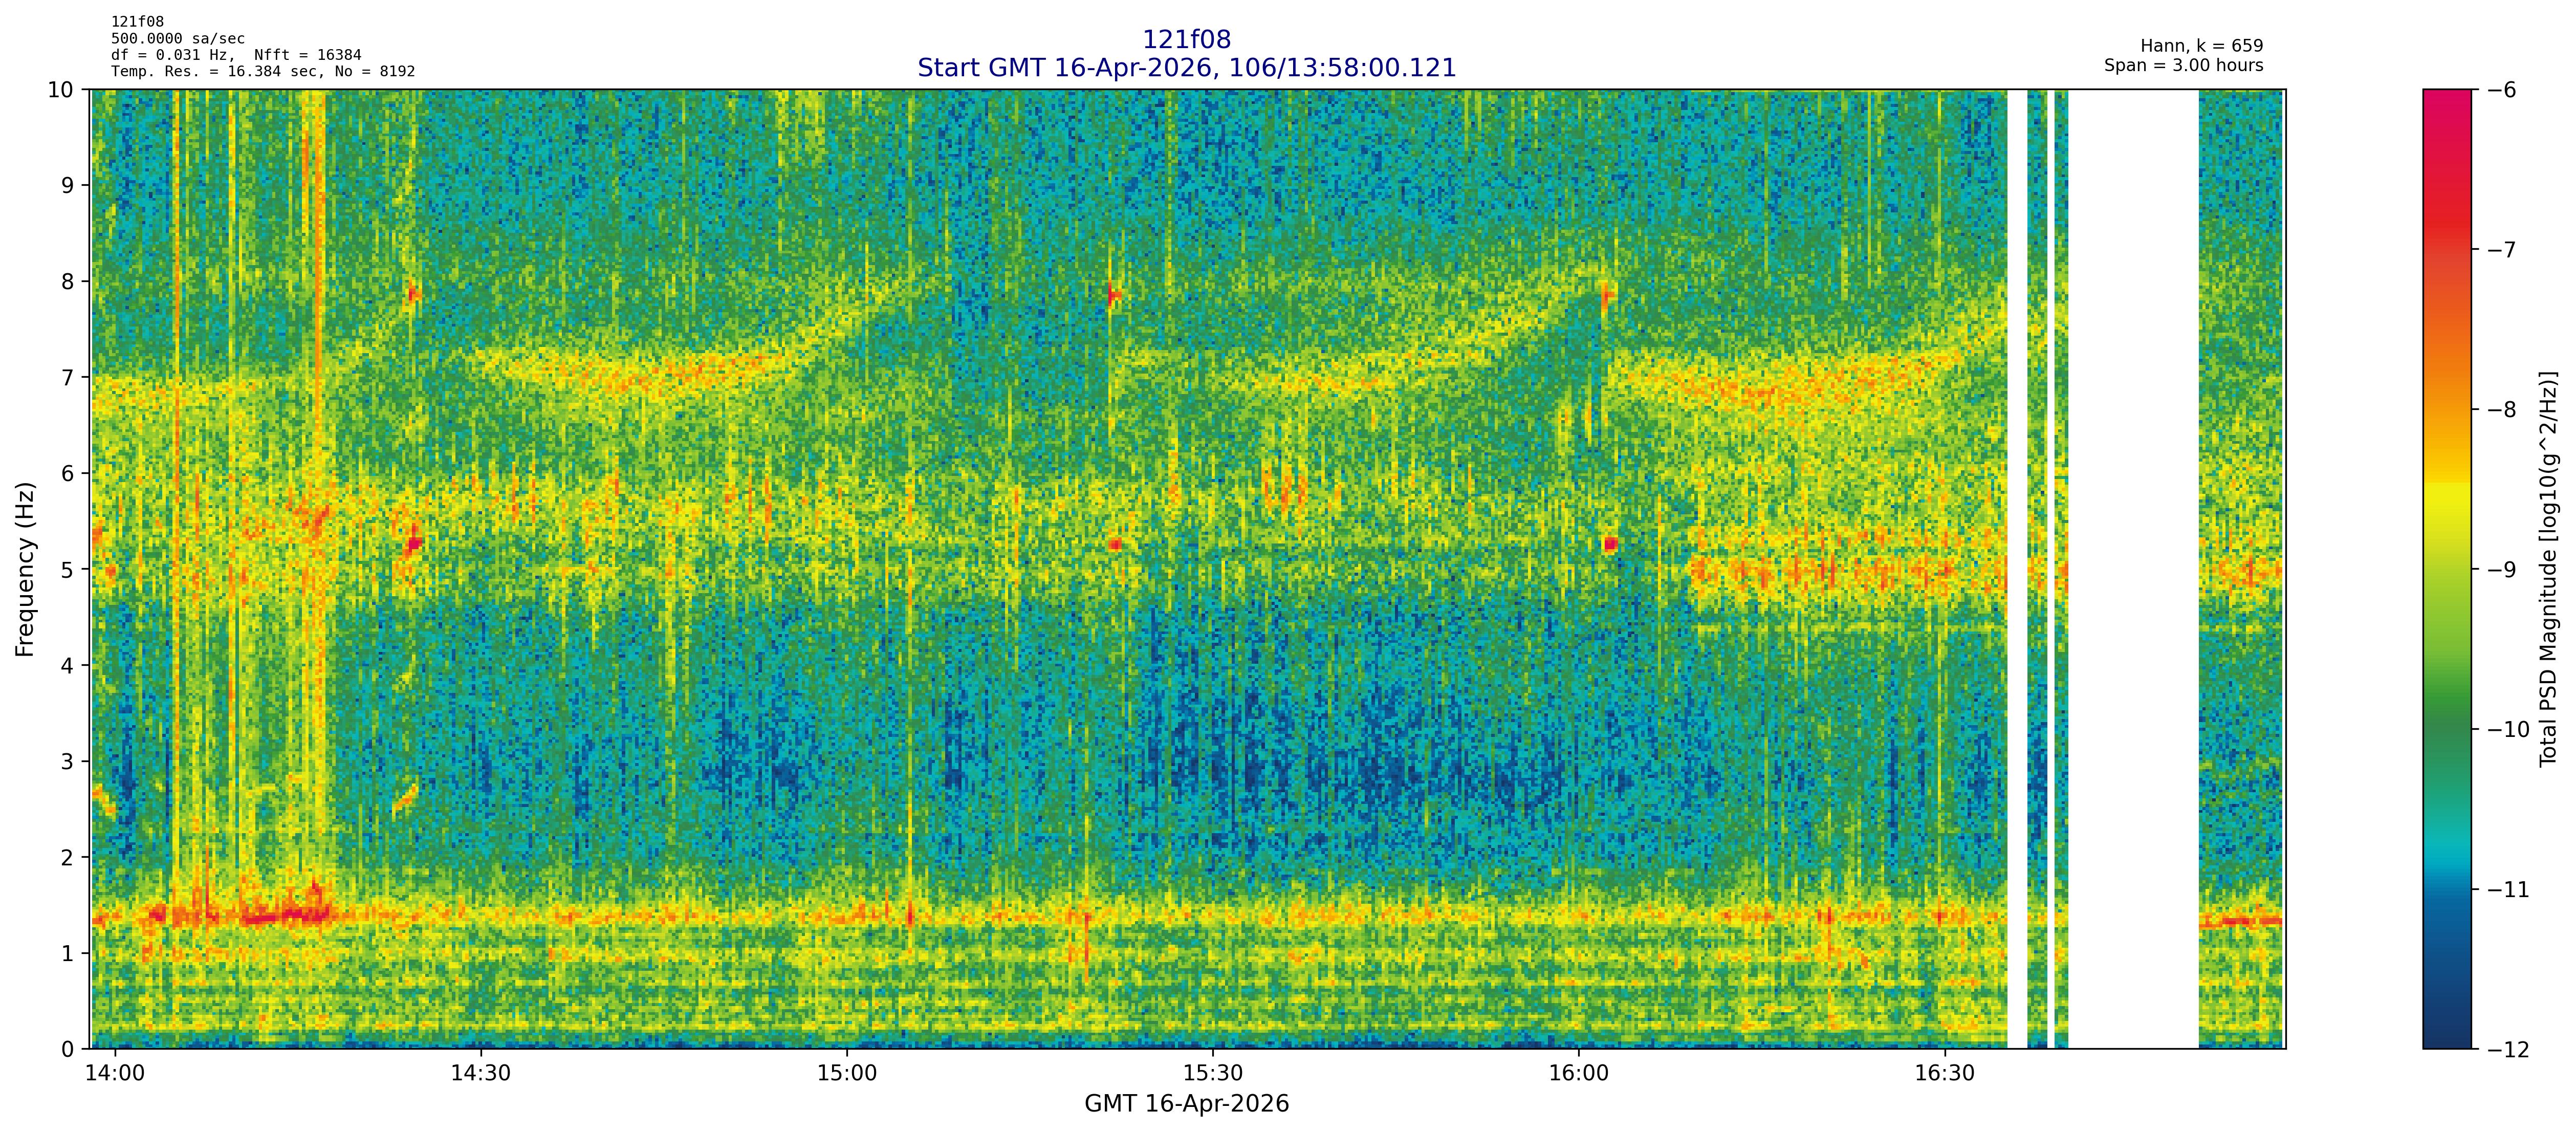This screenshot has height=1132, width=2576.
Task: Click the 5 Hz frequency tick label
Action: (x=67, y=569)
